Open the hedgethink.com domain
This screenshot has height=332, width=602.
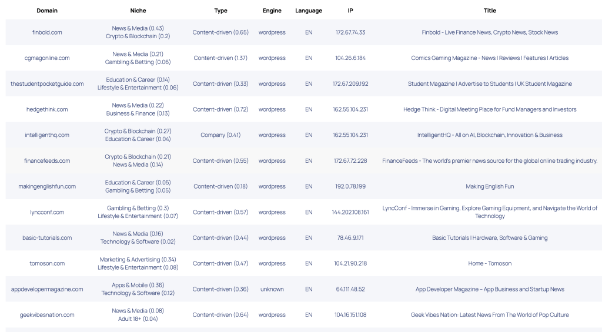(x=47, y=109)
